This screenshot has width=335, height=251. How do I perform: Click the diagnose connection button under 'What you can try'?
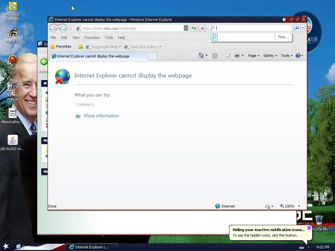(x=85, y=105)
